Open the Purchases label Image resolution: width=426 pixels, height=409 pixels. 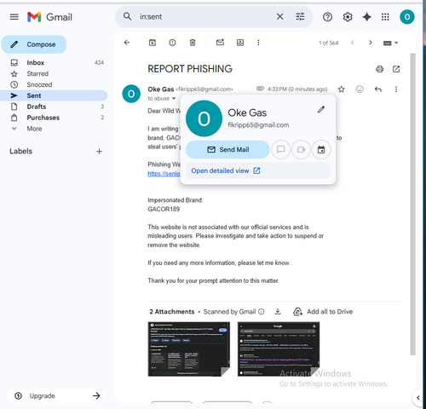(x=54, y=118)
